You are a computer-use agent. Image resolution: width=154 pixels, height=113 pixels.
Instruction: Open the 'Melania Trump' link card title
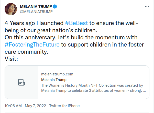(54, 80)
